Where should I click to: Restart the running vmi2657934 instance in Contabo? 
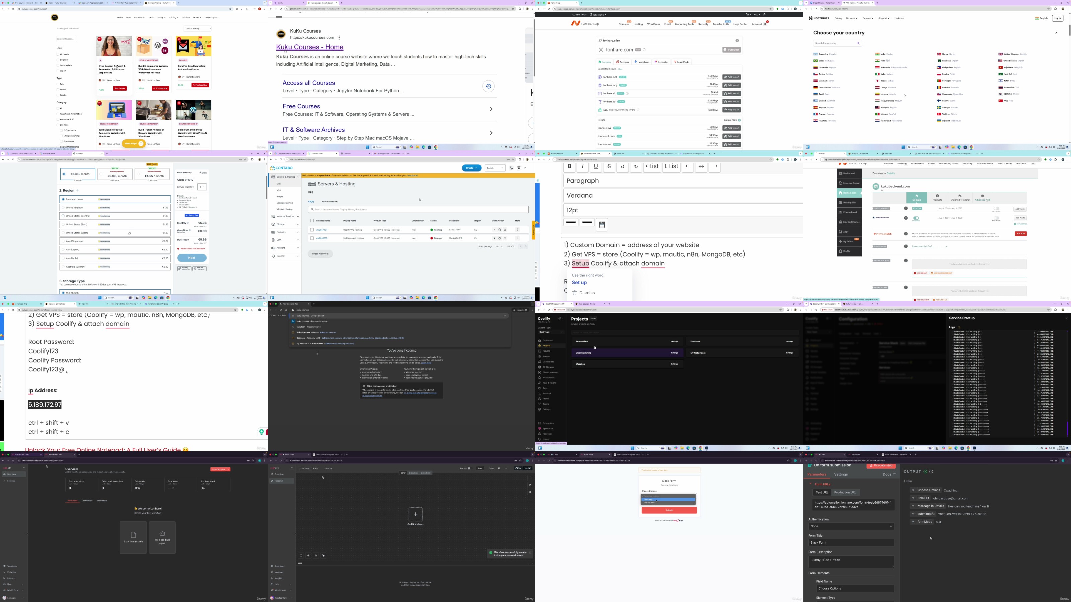click(x=500, y=230)
